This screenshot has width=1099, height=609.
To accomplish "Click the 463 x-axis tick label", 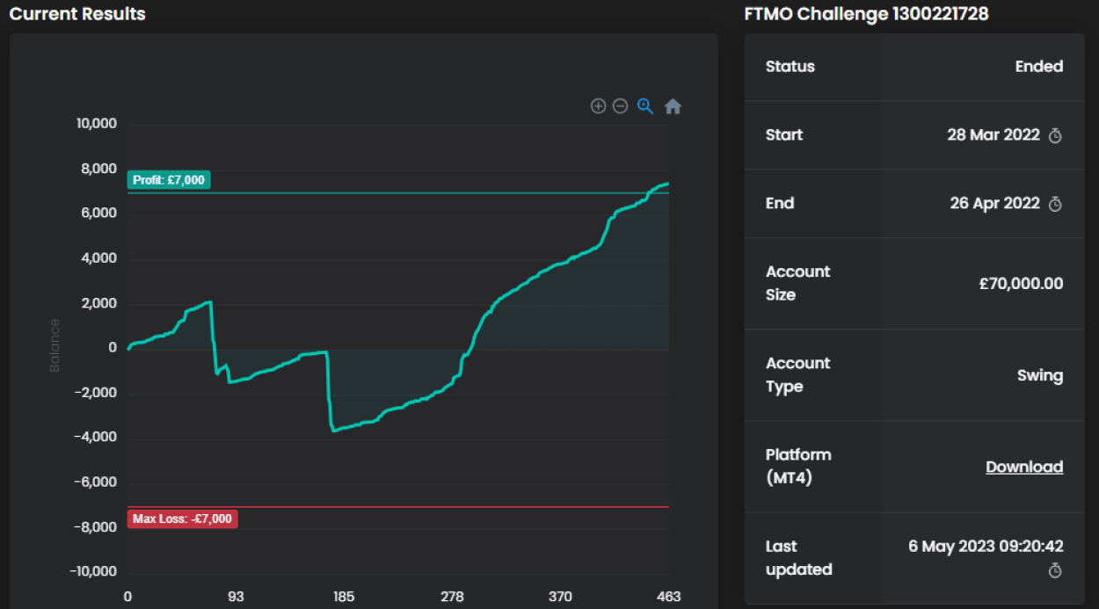I will [x=669, y=597].
